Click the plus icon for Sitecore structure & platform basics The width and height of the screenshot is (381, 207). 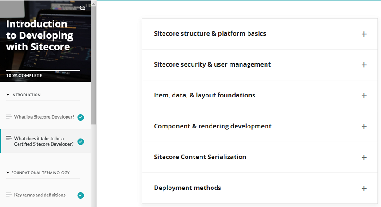[364, 34]
